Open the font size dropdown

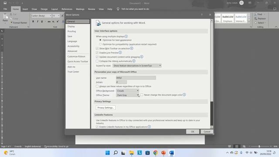click(58, 16)
